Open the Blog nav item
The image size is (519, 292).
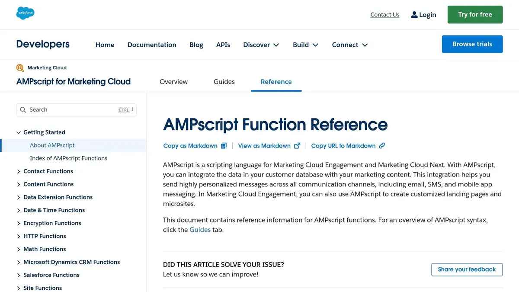pyautogui.click(x=196, y=45)
